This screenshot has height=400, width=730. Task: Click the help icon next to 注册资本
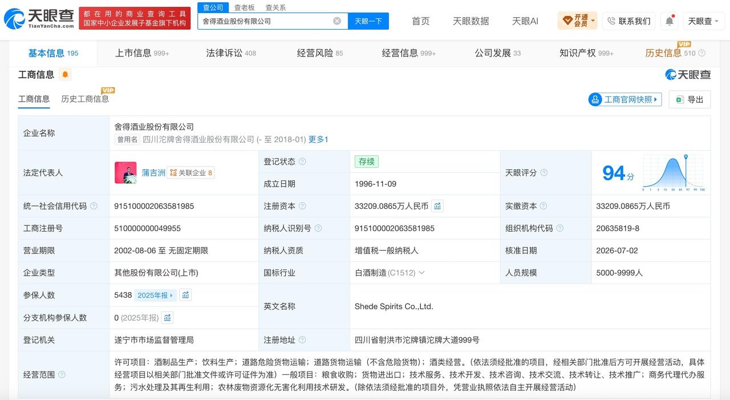click(x=302, y=206)
